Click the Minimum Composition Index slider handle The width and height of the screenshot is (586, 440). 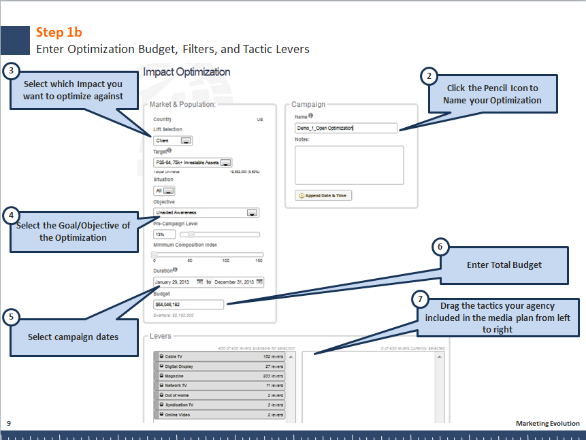click(x=154, y=254)
